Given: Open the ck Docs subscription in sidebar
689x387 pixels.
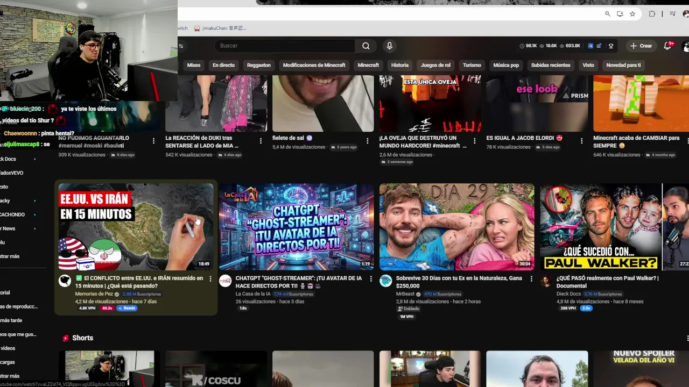Looking at the screenshot, I should [x=8, y=159].
